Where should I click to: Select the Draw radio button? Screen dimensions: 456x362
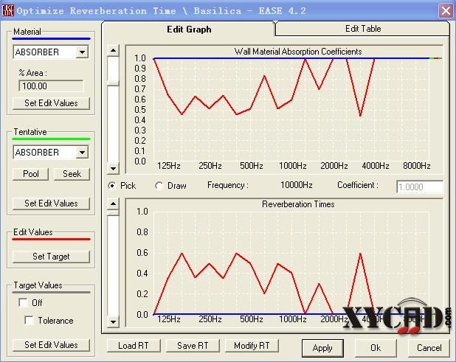[x=159, y=185]
